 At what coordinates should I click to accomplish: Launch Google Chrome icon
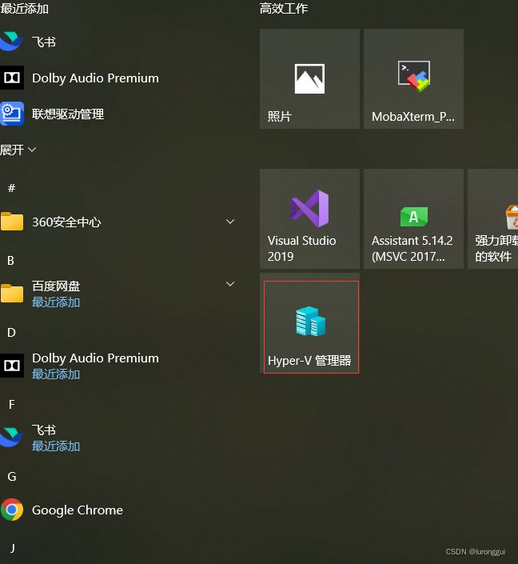(12, 510)
